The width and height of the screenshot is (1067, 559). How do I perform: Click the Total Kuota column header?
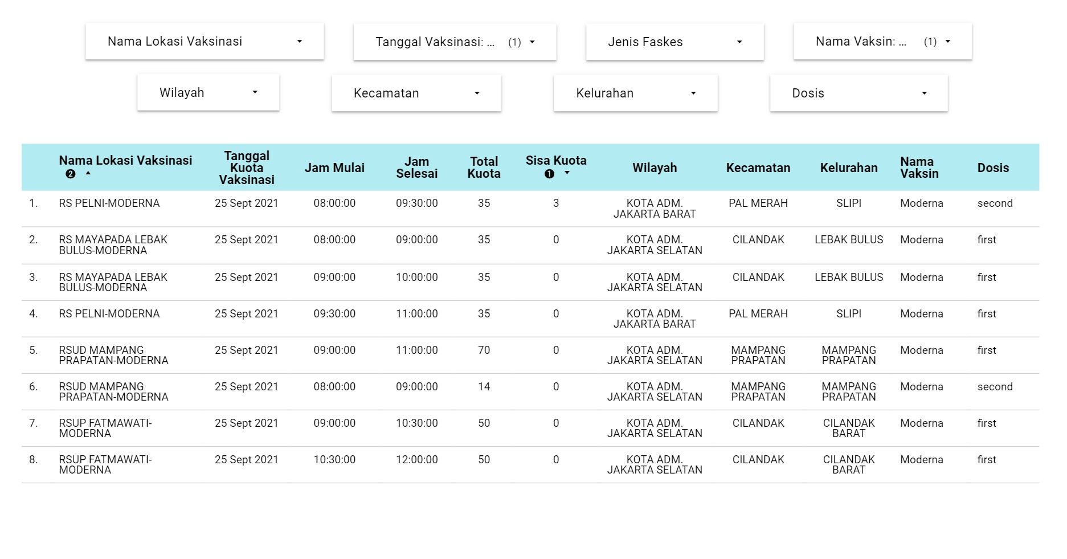pos(484,168)
